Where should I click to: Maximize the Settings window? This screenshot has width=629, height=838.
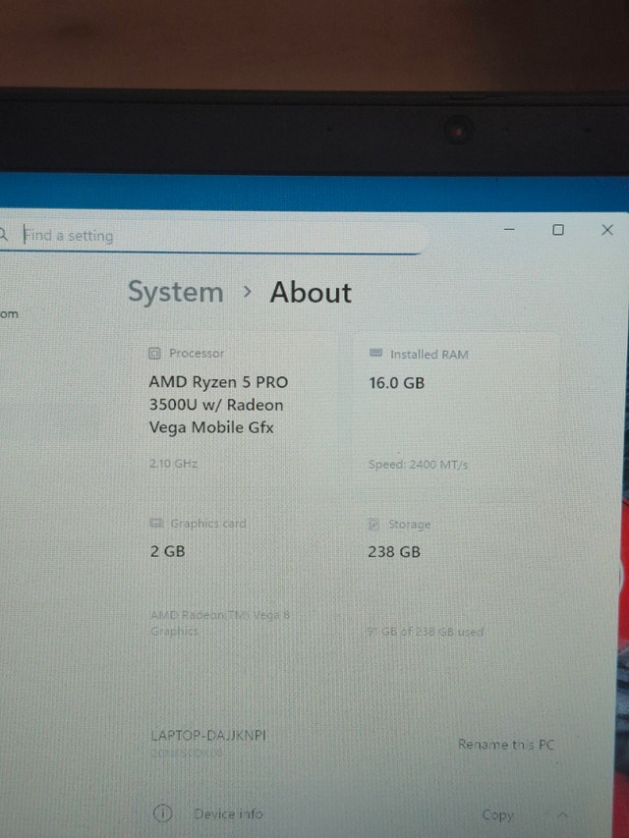point(558,230)
